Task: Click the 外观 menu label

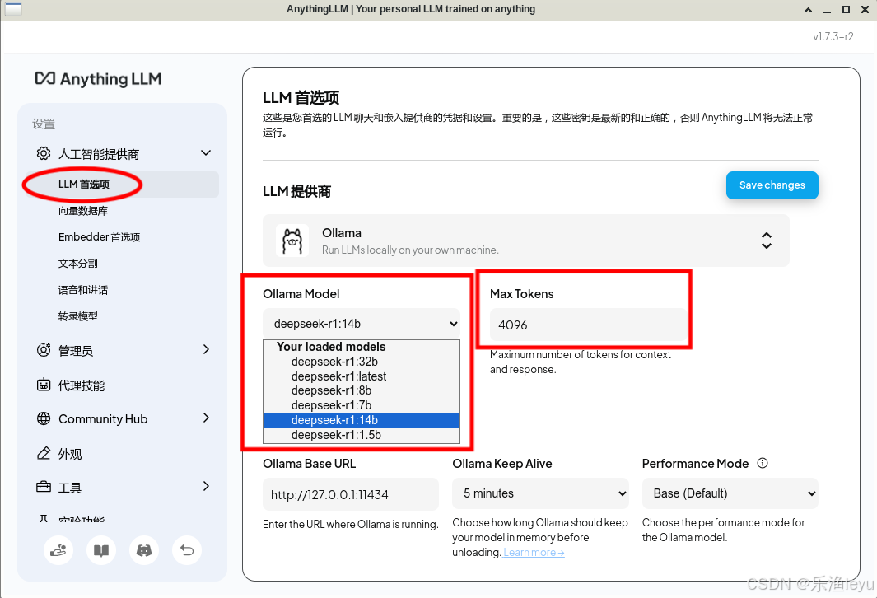Action: (70, 454)
